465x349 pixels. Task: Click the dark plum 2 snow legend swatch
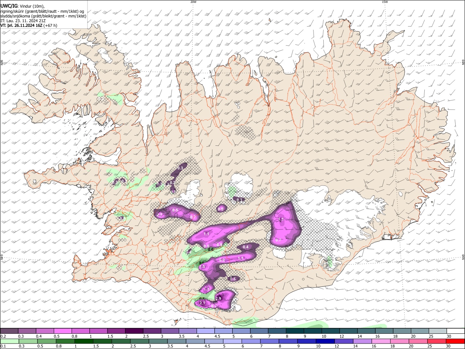[134, 331]
